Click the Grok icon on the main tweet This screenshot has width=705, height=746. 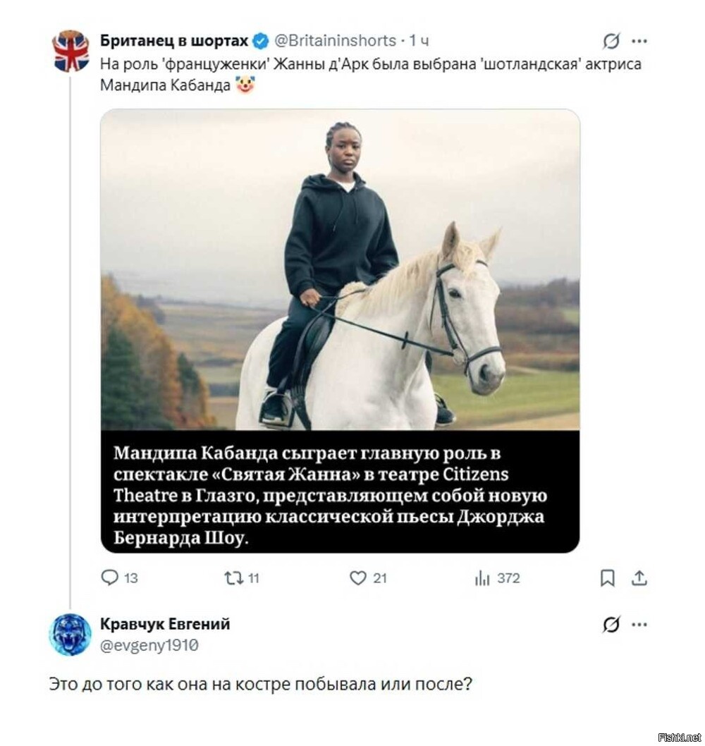click(611, 42)
